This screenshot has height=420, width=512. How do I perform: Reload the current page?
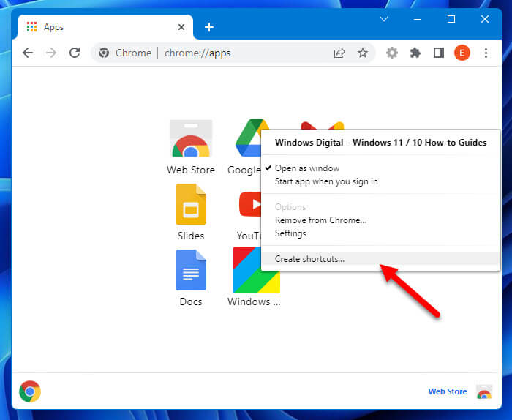75,53
